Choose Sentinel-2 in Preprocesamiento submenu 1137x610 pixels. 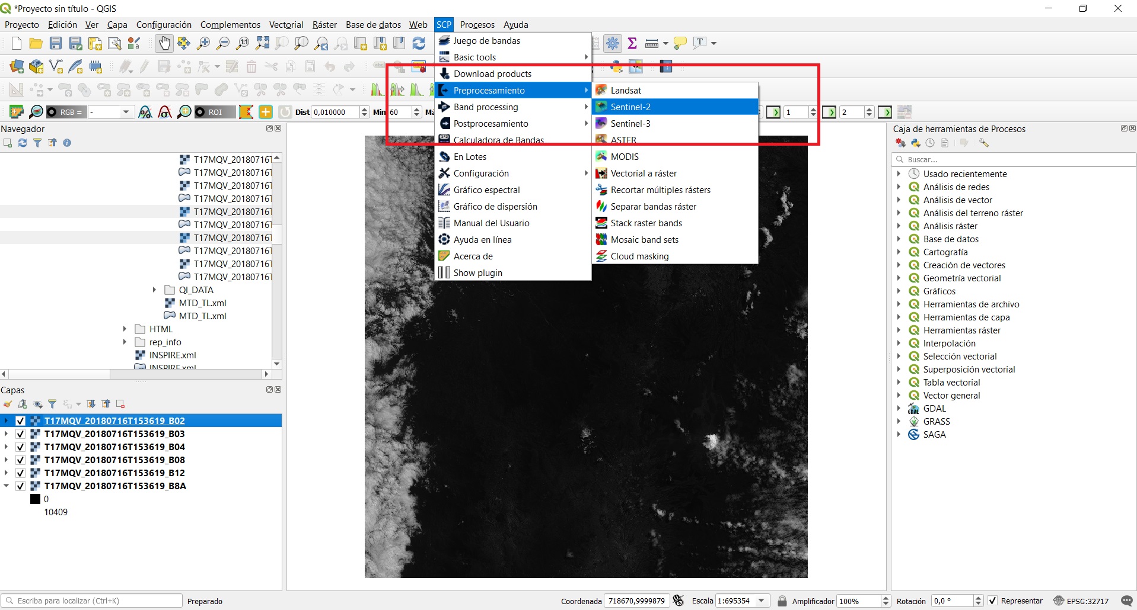tap(630, 107)
